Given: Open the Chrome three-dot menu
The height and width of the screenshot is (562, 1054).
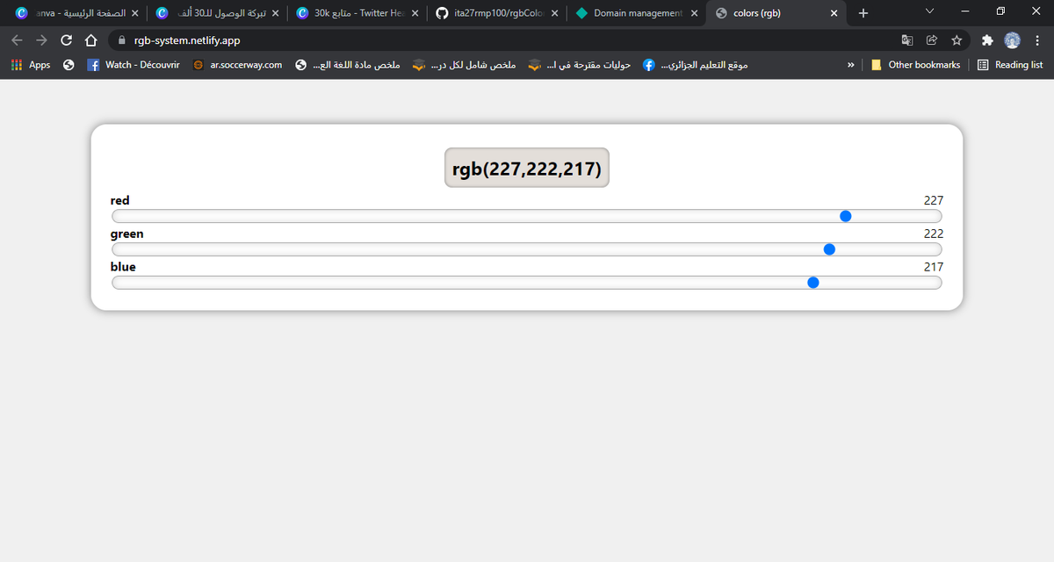Looking at the screenshot, I should pos(1037,40).
